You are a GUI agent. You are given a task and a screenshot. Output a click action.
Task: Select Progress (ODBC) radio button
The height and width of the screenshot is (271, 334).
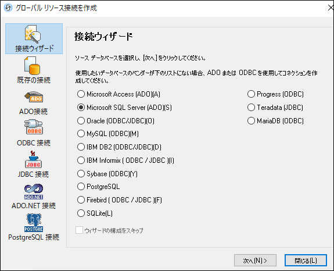pos(252,94)
